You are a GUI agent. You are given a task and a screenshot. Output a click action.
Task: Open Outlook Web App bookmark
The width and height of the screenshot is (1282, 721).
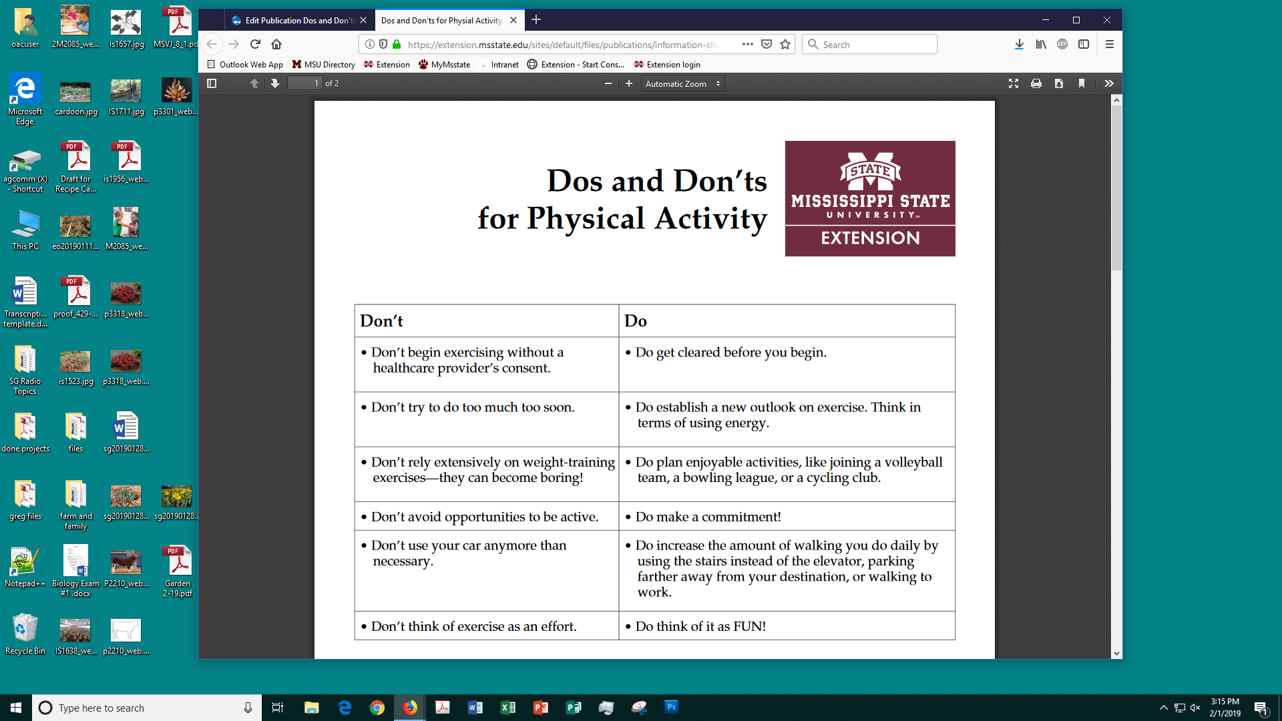[245, 65]
